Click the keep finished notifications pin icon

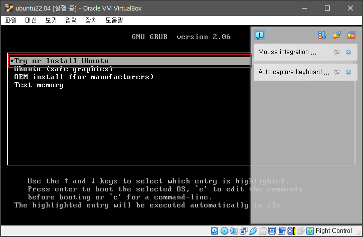336,35
